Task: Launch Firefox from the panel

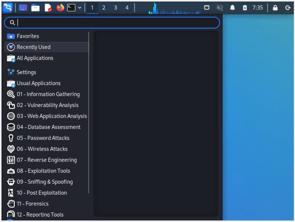Action: (60, 8)
